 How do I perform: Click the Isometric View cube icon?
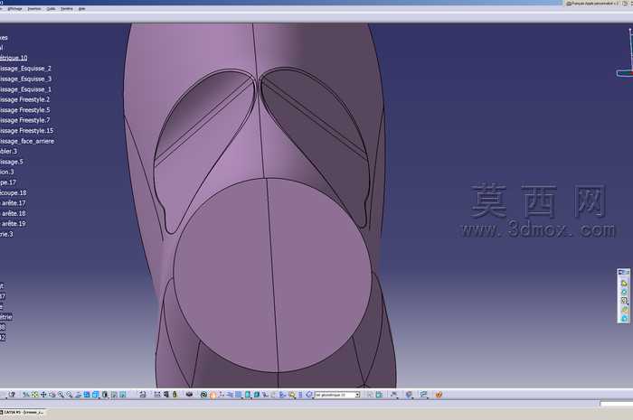pos(96,395)
